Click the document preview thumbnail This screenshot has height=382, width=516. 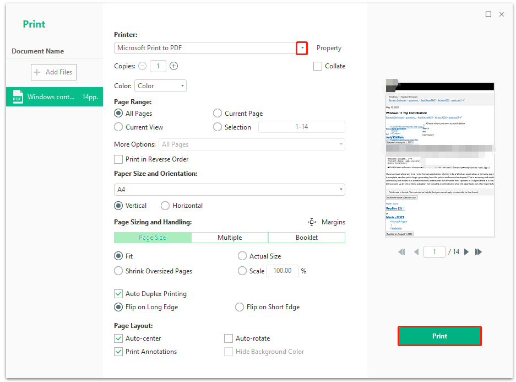[440, 160]
